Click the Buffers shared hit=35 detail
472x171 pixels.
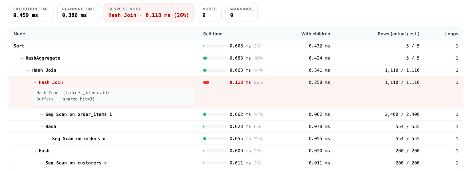(66, 99)
